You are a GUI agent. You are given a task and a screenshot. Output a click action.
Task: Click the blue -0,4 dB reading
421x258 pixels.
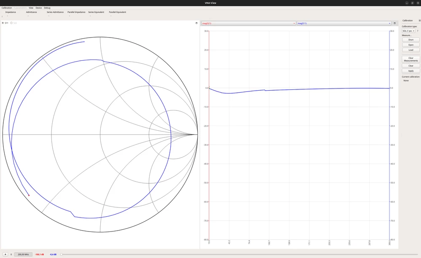53,255
